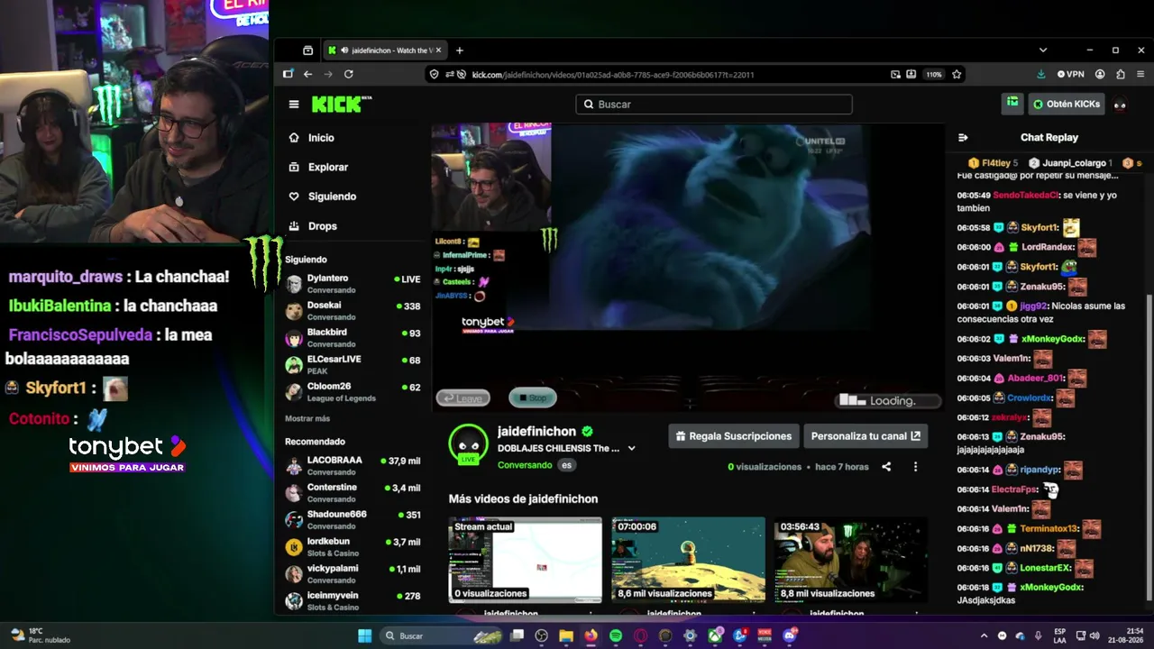Viewport: 1154px width, 649px height.
Task: Open Discord from the taskbar
Action: coord(790,635)
